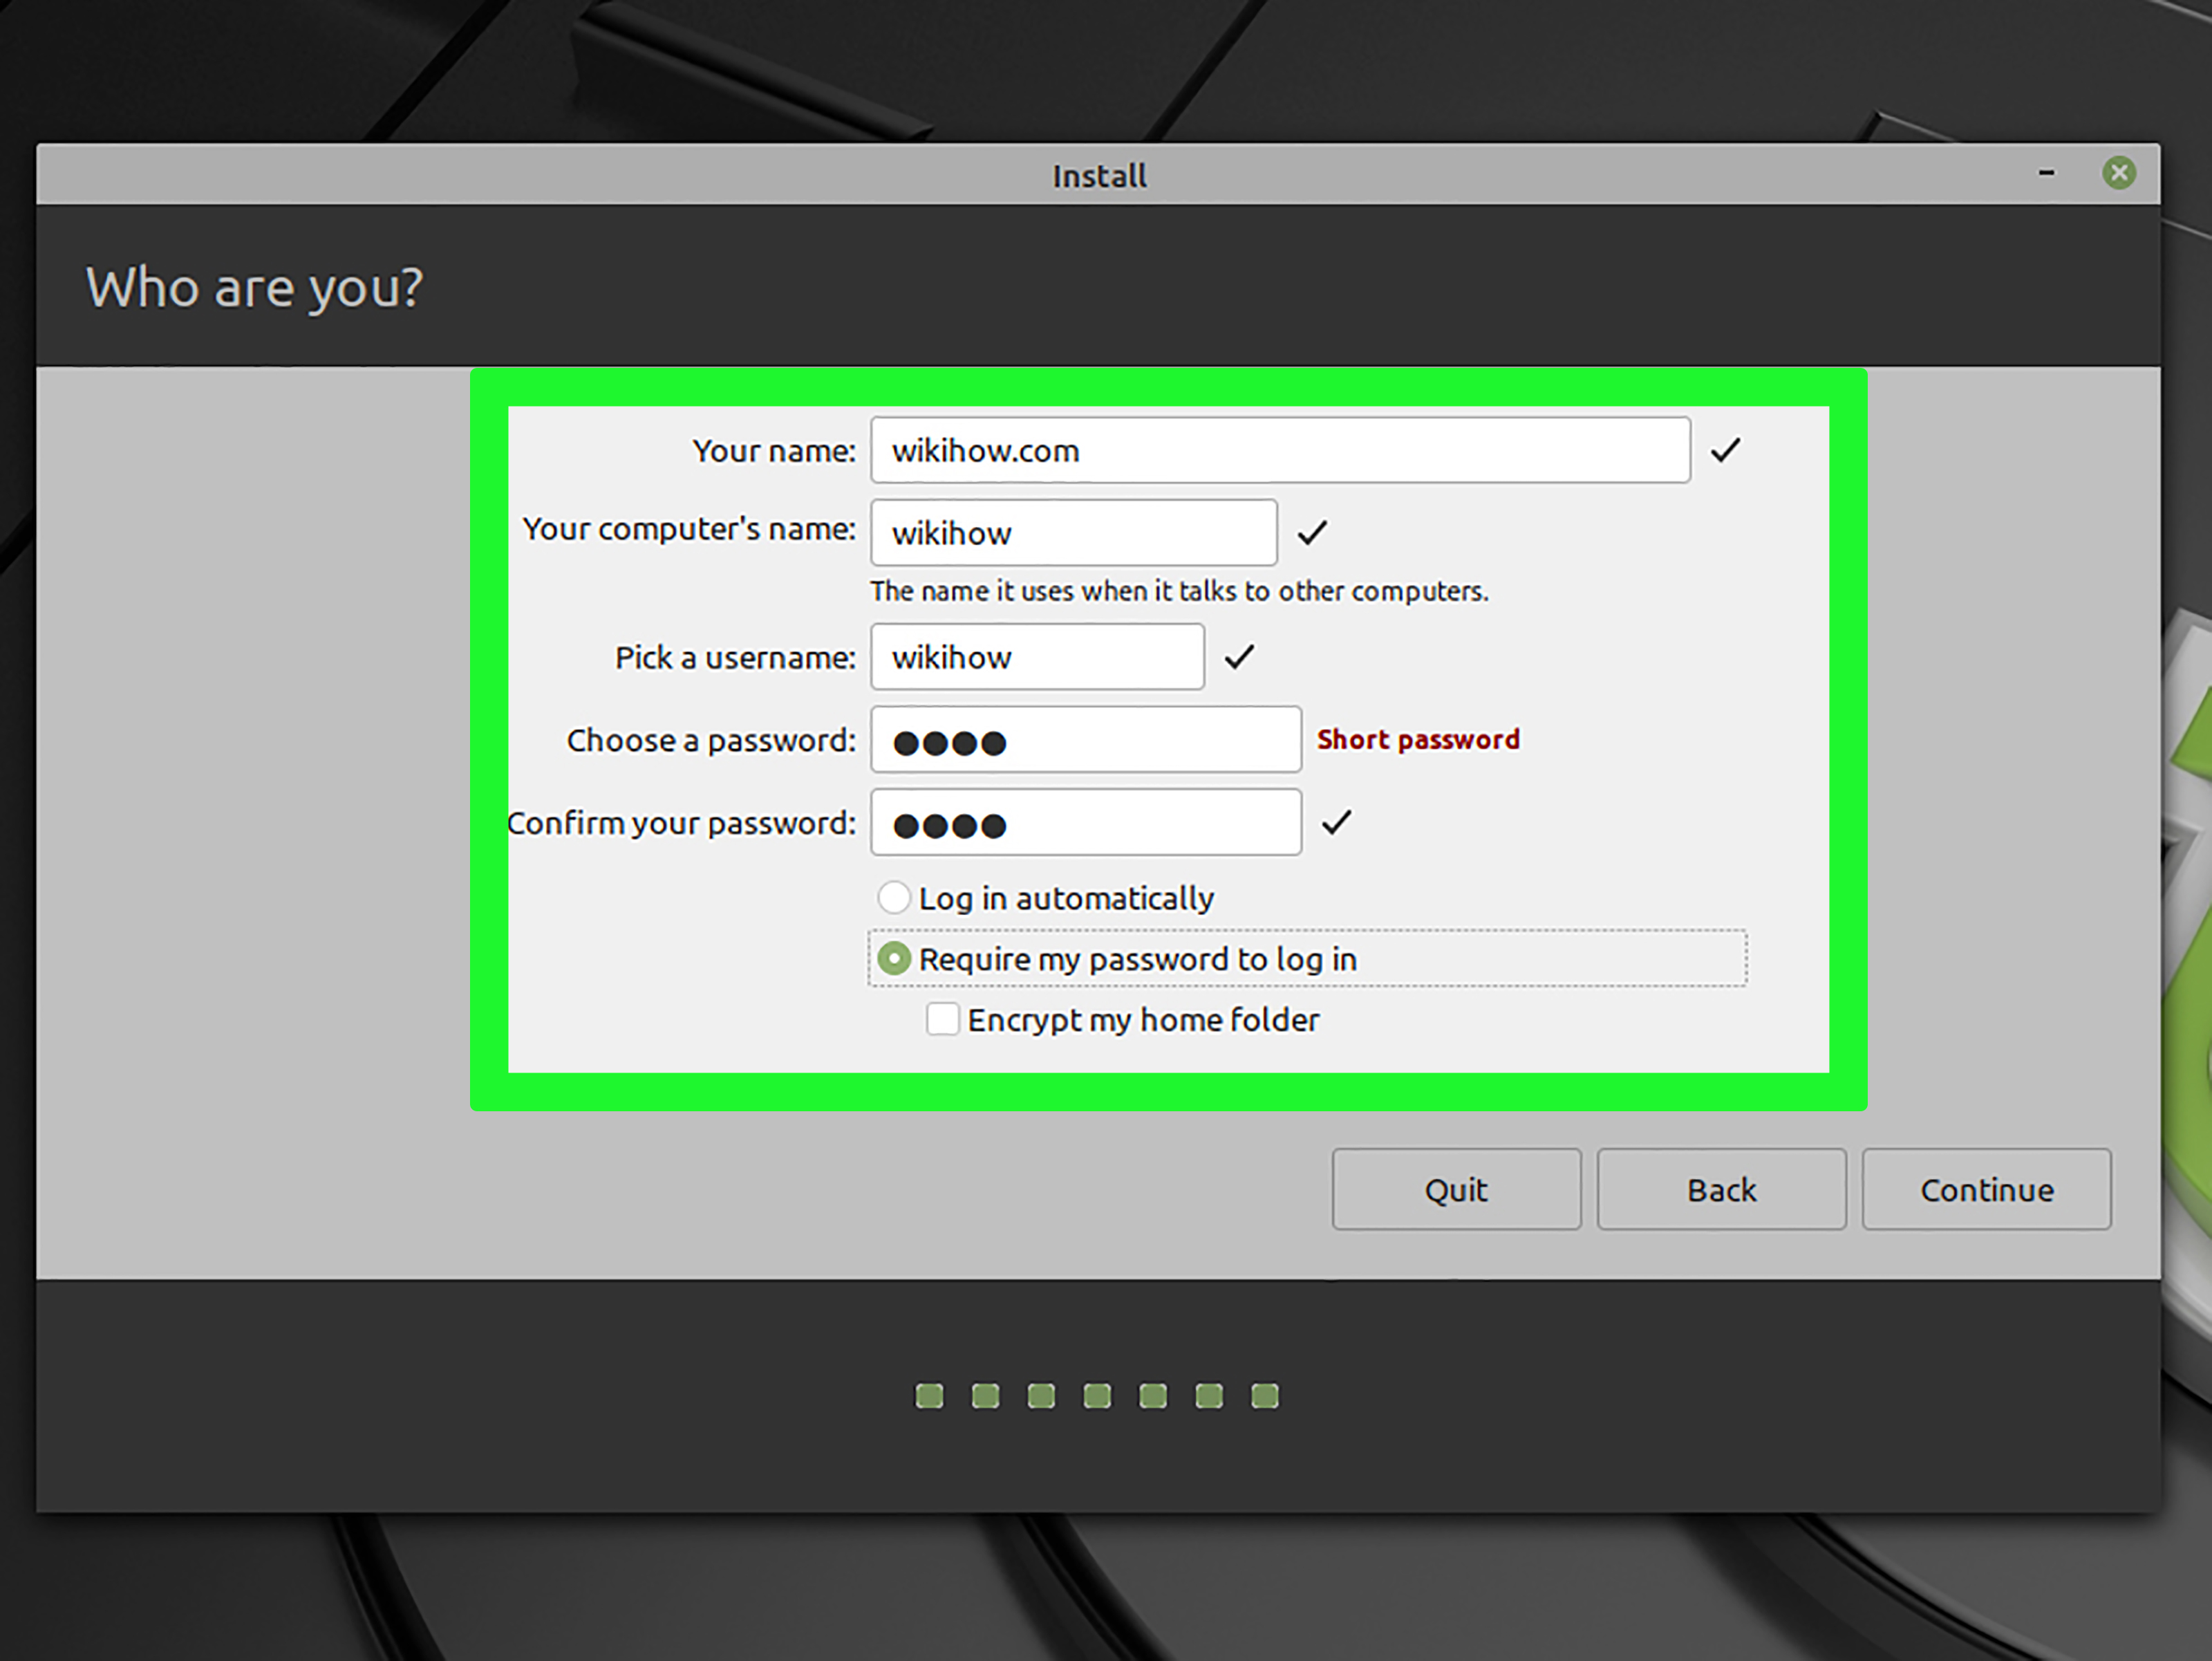Click the checkmark beside Confirm password field
This screenshot has width=2212, height=1661.
coord(1336,822)
